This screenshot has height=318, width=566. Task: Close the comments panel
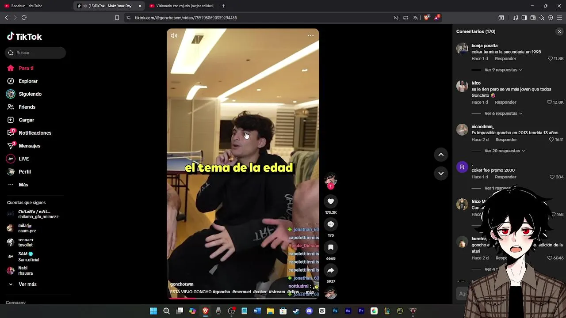pyautogui.click(x=559, y=31)
